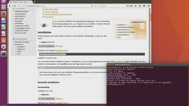Viewport: 189px width, 106px height.
Task: Bookmark this page with the star icon
Action: 128,6
